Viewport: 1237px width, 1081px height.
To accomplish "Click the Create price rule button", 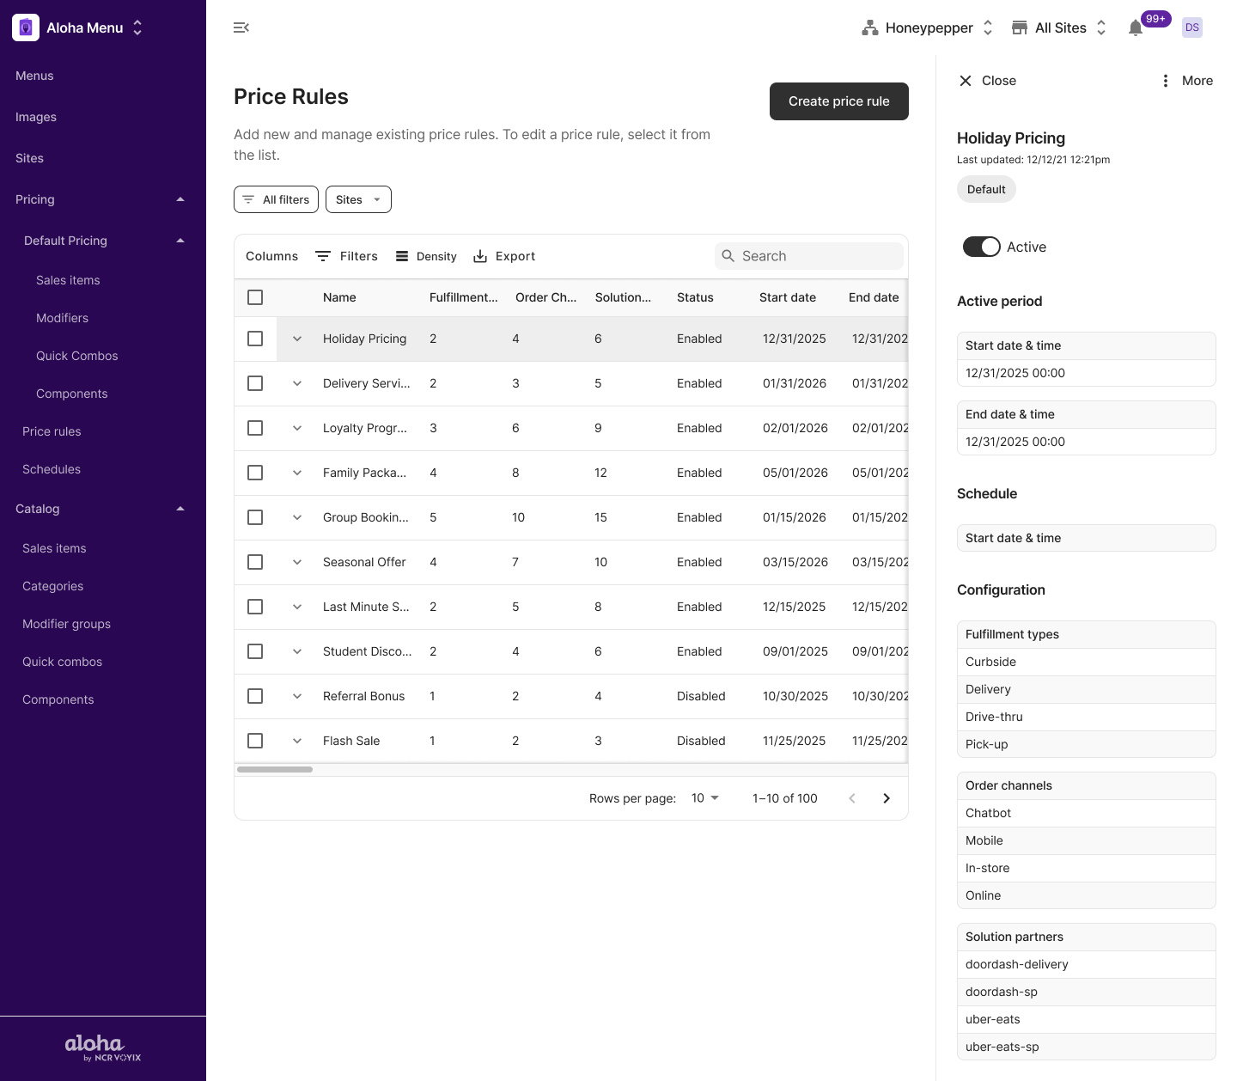I will pyautogui.click(x=838, y=101).
